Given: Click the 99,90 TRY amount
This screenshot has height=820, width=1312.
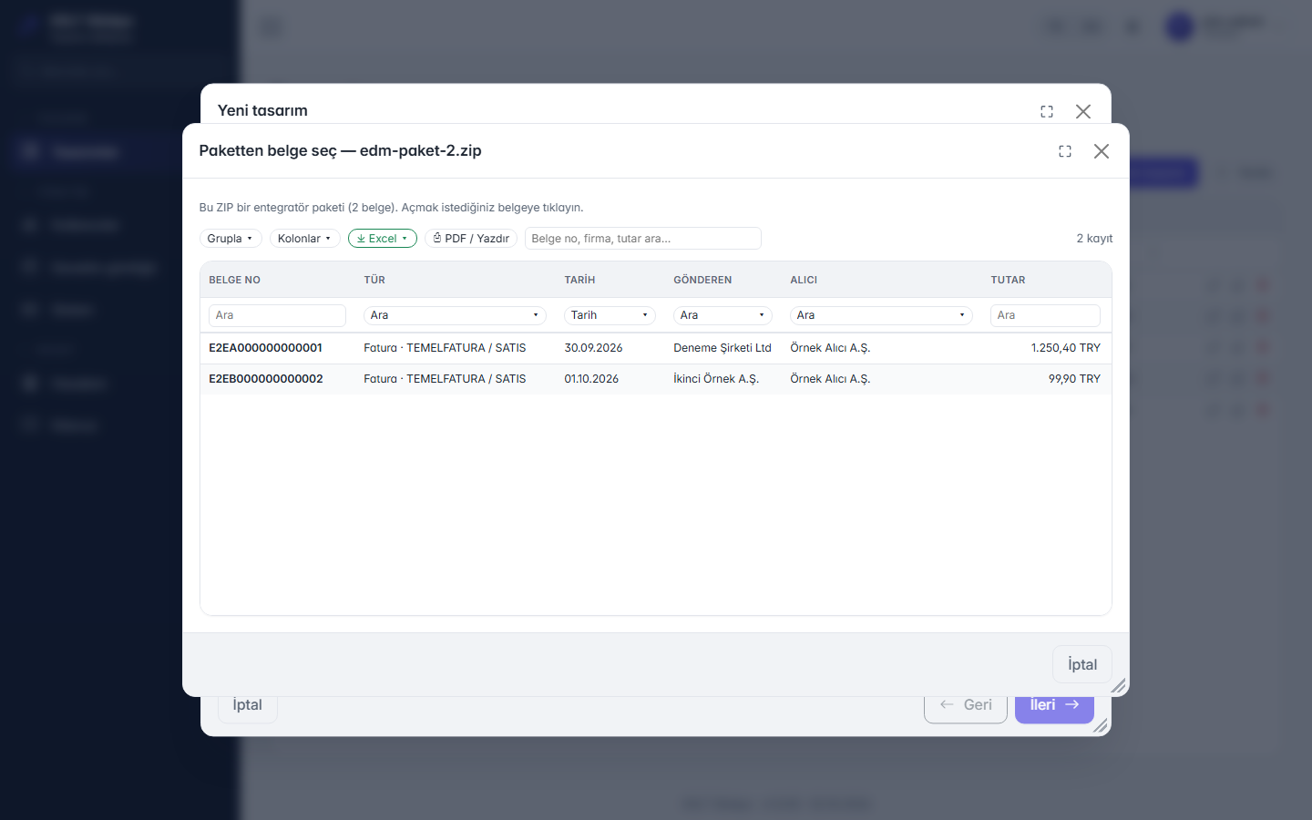Looking at the screenshot, I should 1074,379.
